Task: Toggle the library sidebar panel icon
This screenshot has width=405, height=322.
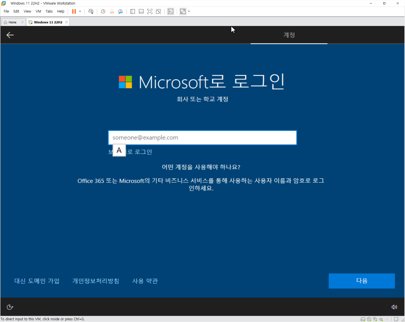Action: click(x=133, y=11)
